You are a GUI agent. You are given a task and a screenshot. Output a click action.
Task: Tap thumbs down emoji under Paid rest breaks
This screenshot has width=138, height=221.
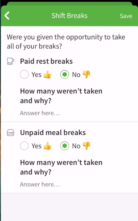(x=86, y=75)
